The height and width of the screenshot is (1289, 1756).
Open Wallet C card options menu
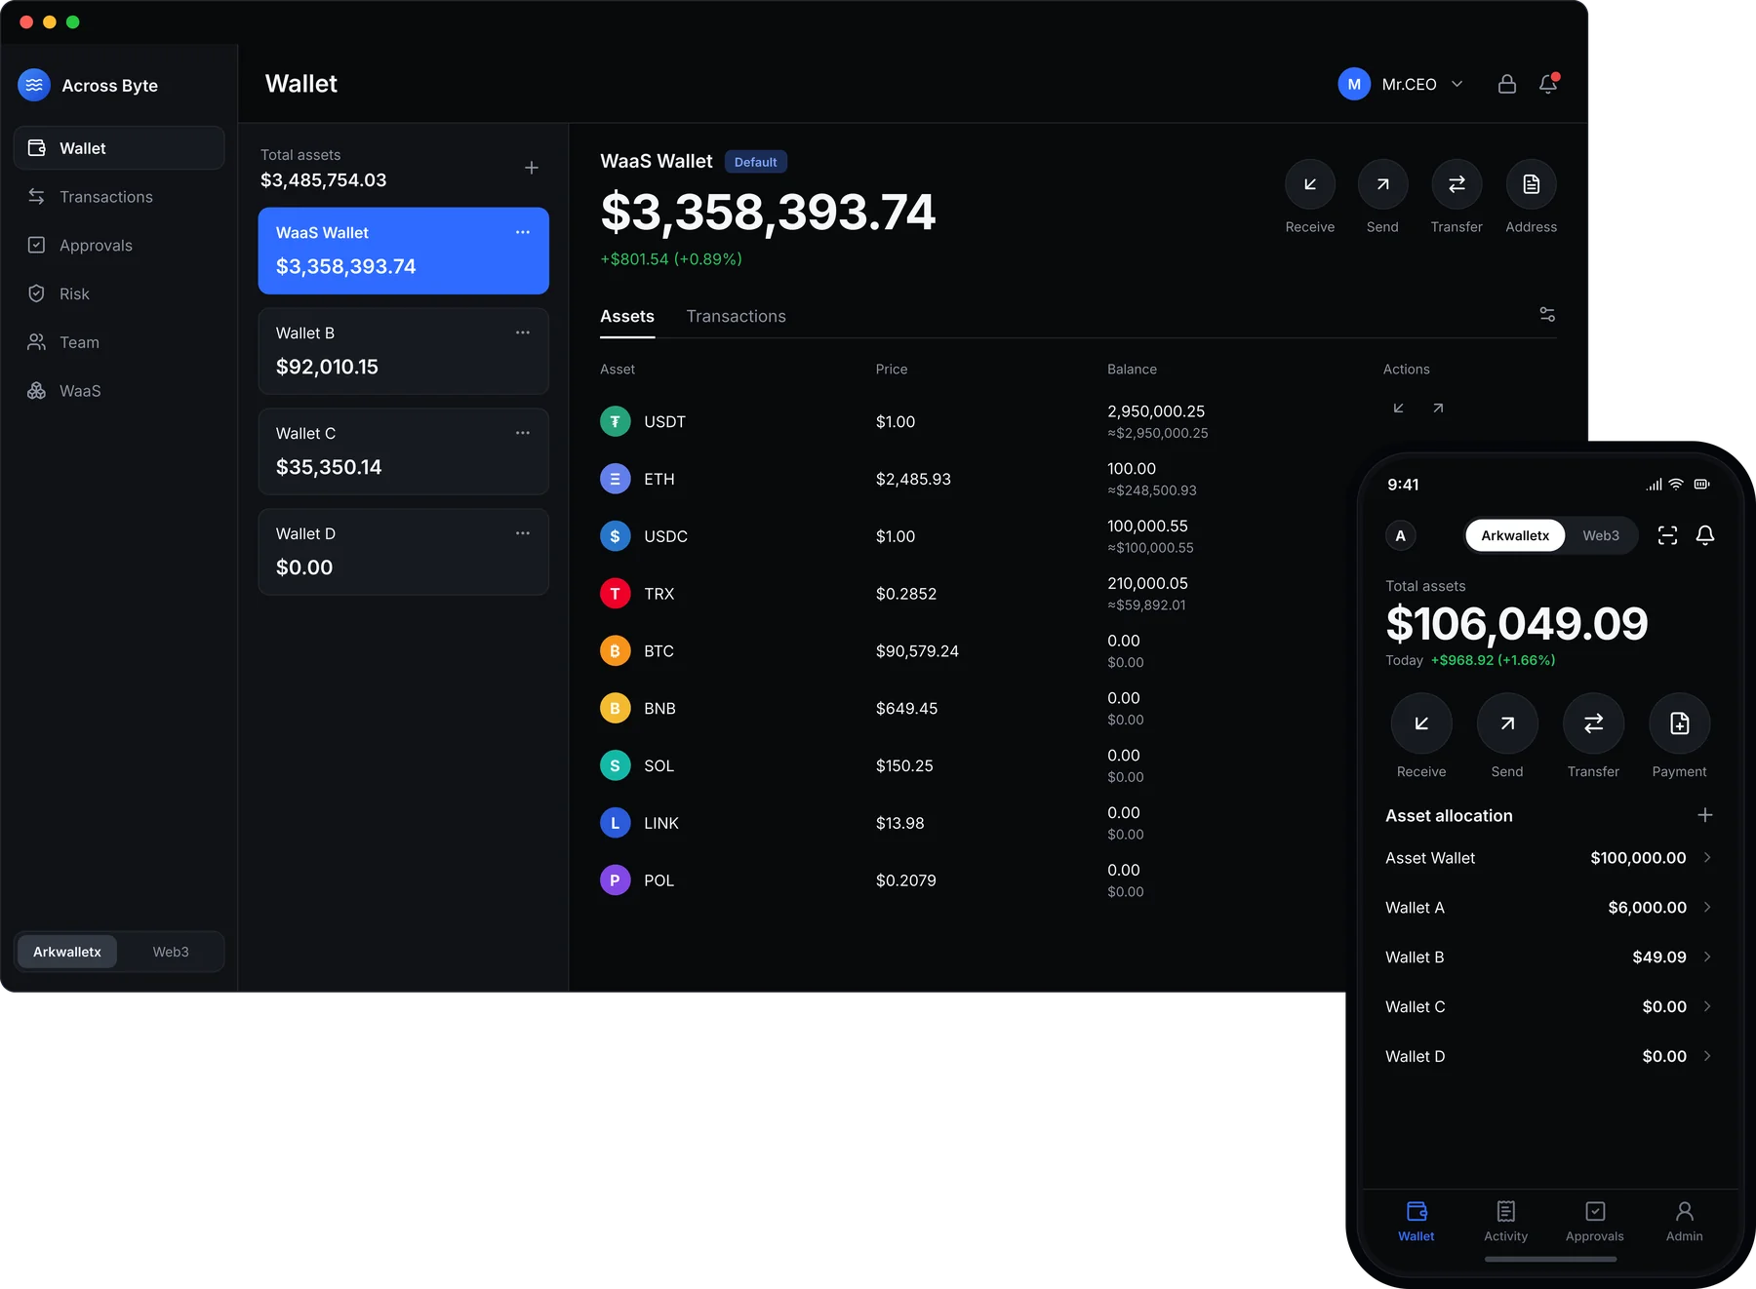point(523,433)
